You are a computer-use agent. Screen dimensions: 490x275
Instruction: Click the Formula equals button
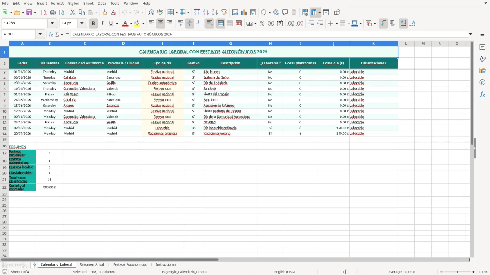(x=67, y=34)
